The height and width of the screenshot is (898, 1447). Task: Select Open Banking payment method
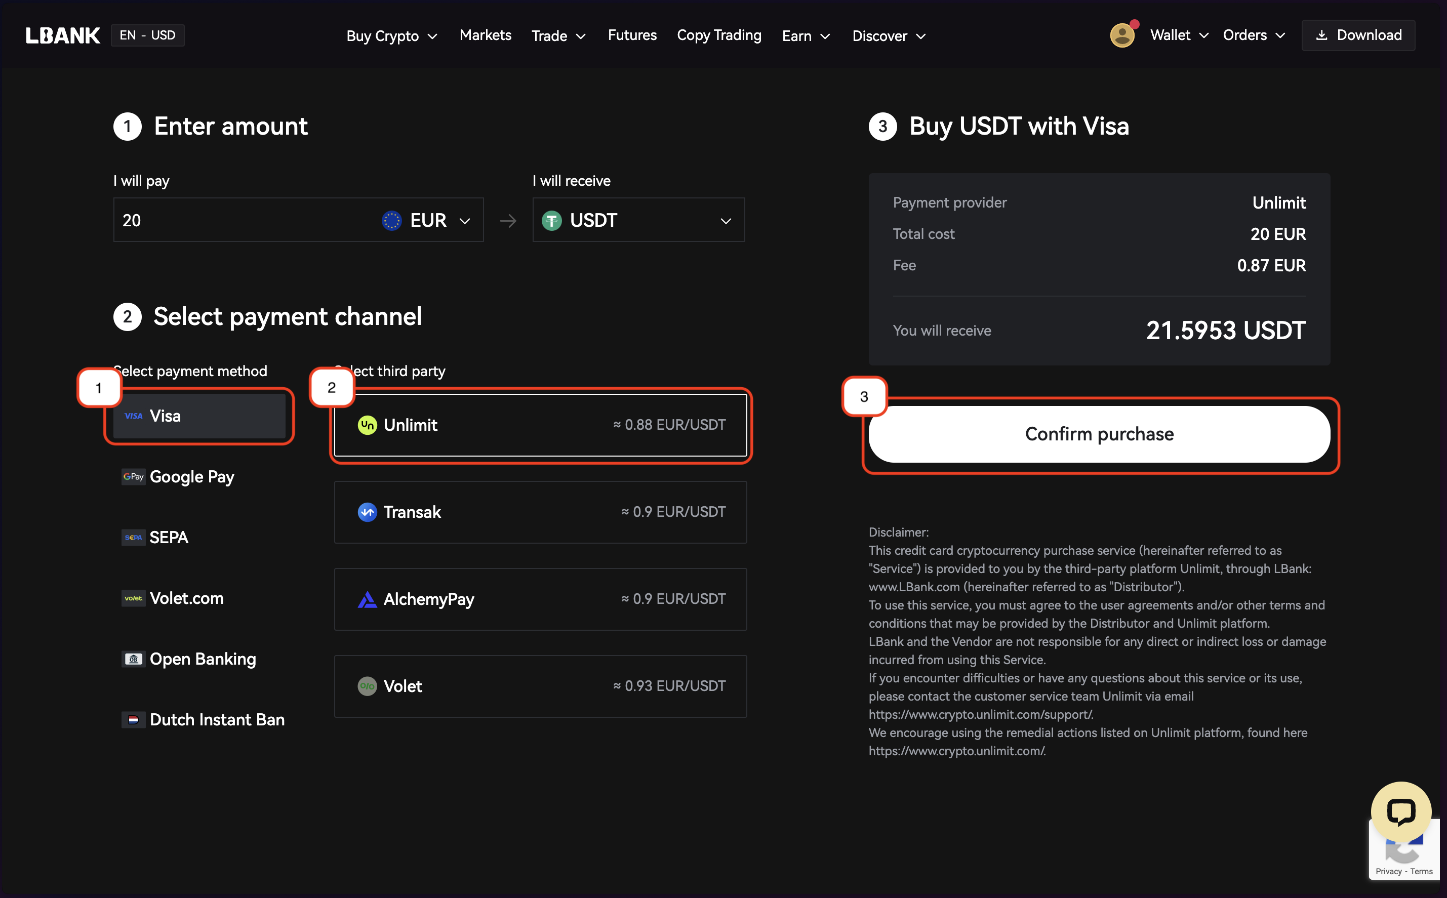click(199, 659)
